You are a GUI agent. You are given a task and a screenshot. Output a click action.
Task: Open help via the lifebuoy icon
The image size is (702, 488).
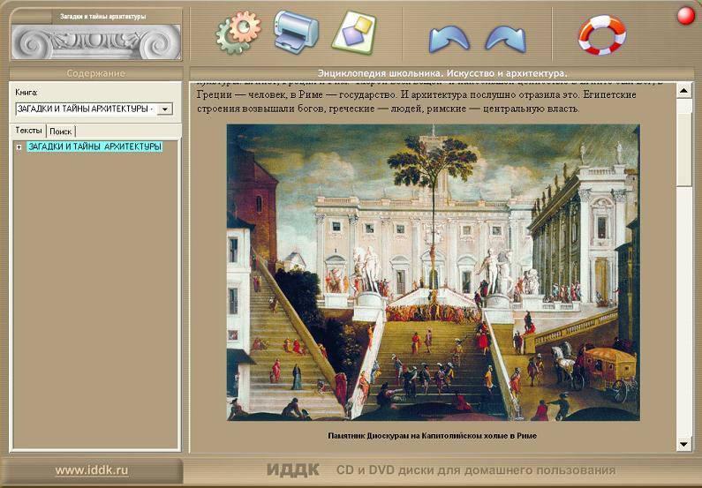601,34
